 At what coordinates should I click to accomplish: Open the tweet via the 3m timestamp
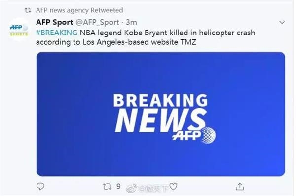tap(131, 22)
